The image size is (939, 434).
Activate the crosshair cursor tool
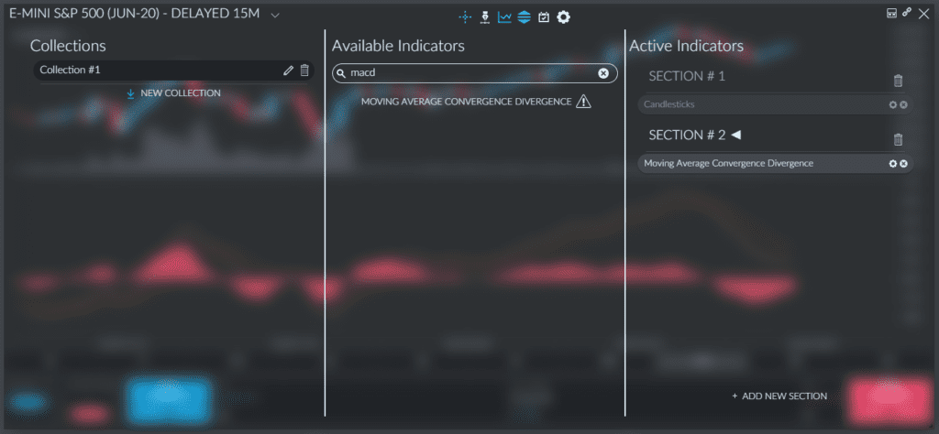(x=465, y=17)
